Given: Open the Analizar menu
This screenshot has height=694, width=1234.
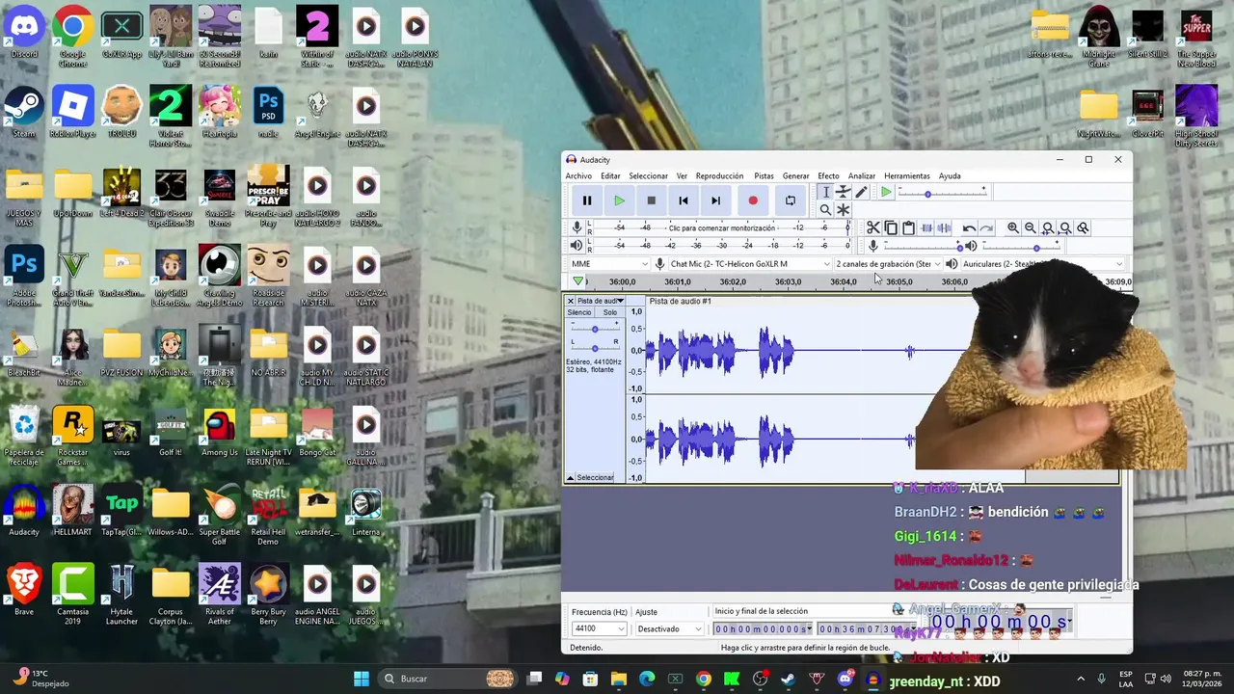Looking at the screenshot, I should coord(861,176).
